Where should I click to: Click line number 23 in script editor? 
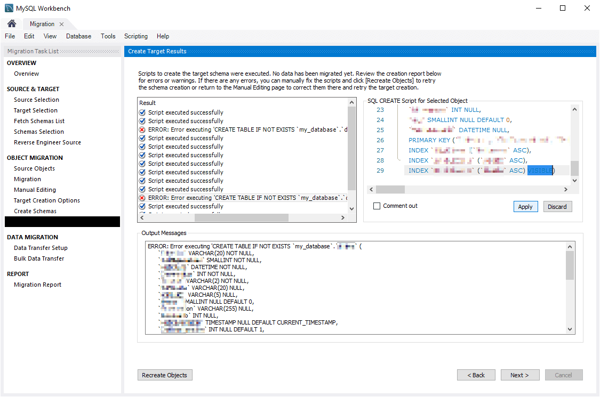(380, 110)
